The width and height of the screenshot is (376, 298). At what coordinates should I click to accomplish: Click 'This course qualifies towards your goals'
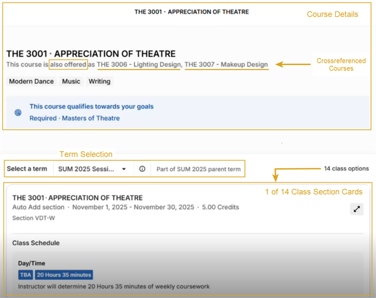[x=91, y=107]
